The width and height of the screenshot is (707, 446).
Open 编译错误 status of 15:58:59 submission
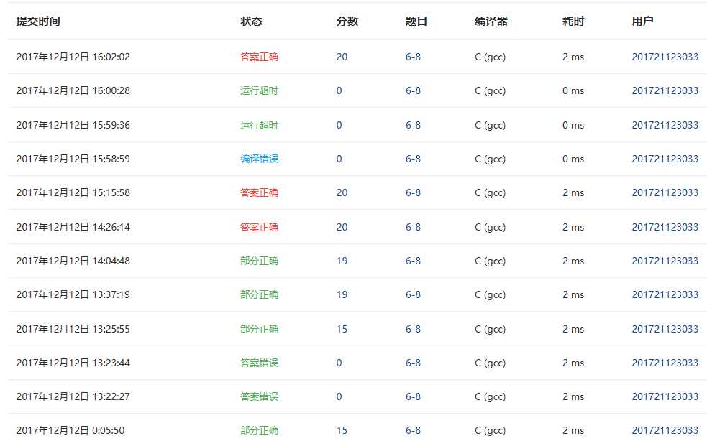click(x=259, y=159)
